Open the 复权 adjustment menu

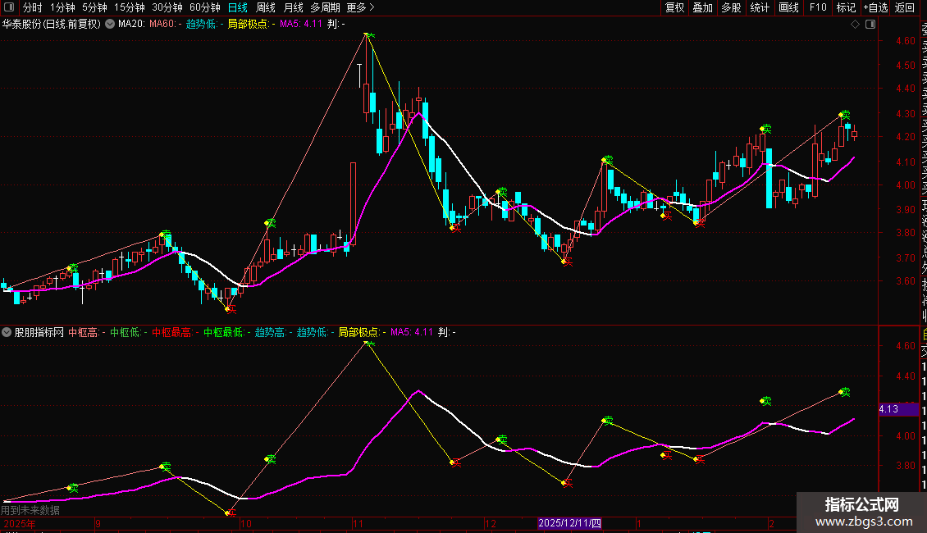pos(674,7)
